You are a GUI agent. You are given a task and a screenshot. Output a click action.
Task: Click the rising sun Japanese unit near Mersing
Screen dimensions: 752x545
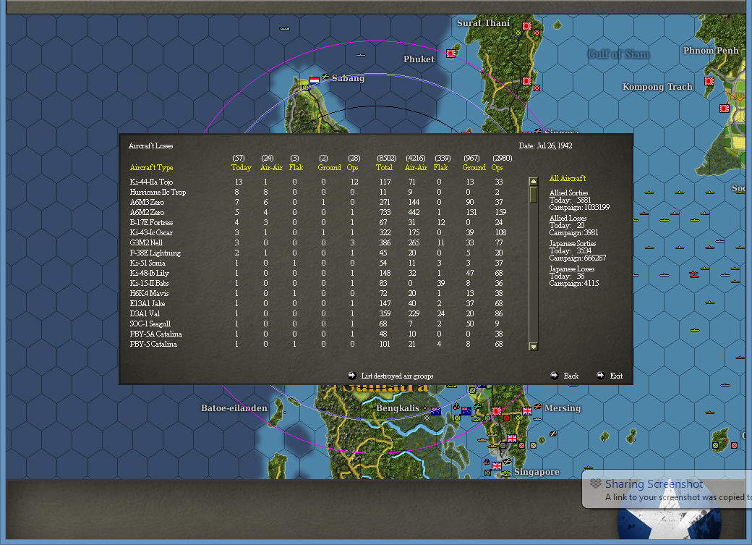pos(497,410)
